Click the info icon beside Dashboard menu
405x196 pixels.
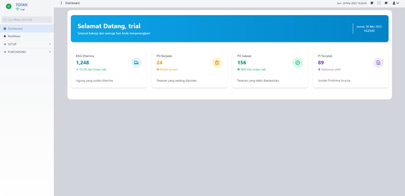(5, 29)
